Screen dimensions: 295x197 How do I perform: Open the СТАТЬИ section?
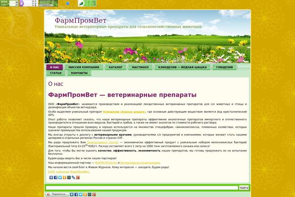[56, 73]
